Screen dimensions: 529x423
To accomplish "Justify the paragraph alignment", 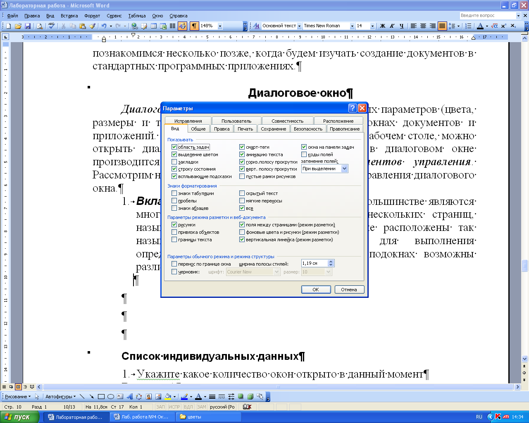I will [442, 26].
